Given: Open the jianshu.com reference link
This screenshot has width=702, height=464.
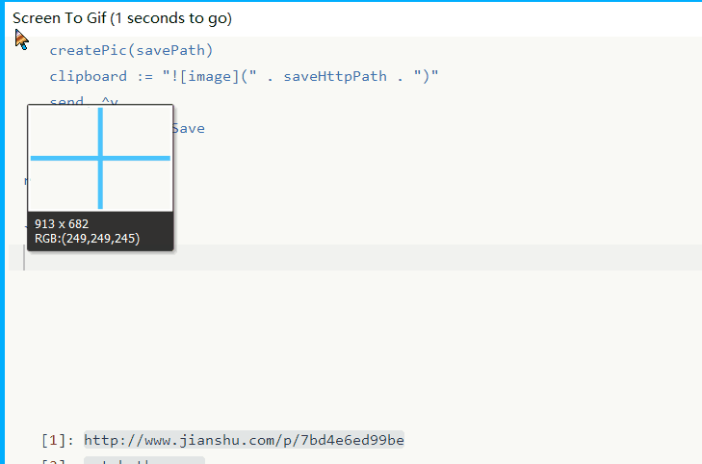Looking at the screenshot, I should click(244, 441).
